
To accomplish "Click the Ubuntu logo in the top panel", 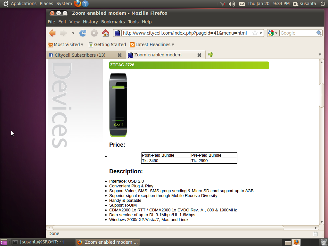I will 5,4.
